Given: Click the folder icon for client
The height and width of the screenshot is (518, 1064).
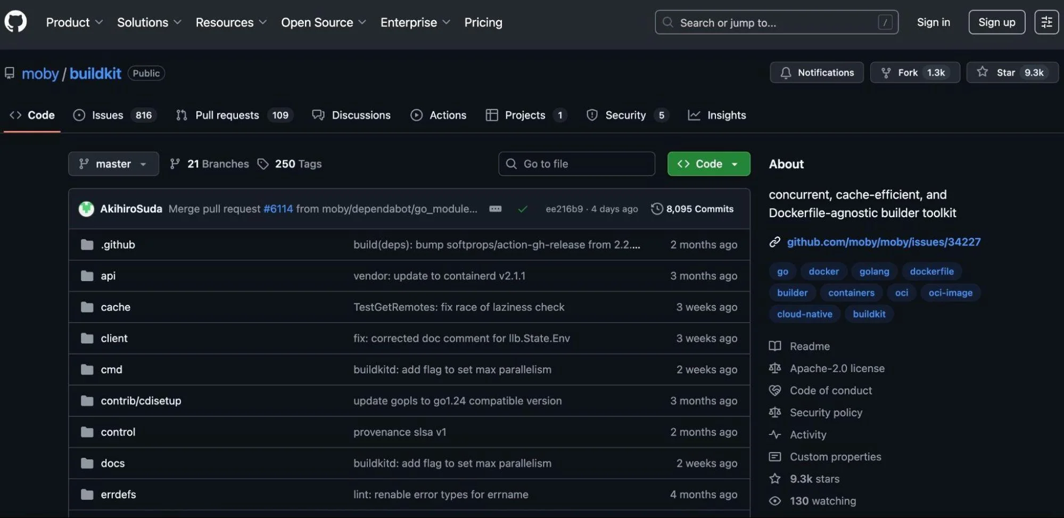Looking at the screenshot, I should tap(87, 338).
